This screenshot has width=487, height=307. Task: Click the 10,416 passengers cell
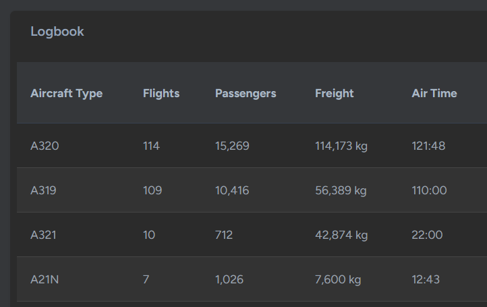[x=232, y=190]
